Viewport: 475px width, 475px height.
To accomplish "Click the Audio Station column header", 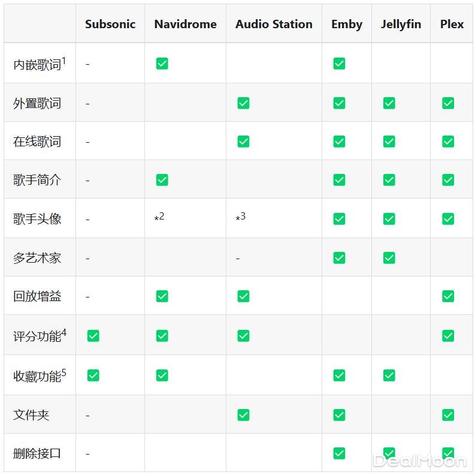I will tap(274, 25).
